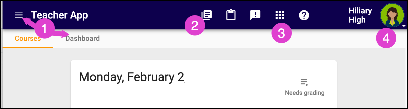This screenshot has width=408, height=109.
Task: Open the apps grid icon
Action: [280, 15]
